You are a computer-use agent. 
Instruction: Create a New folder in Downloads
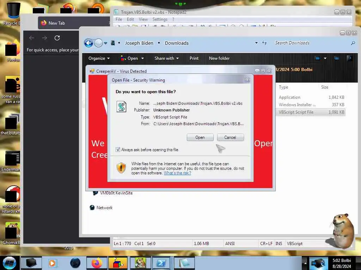(219, 58)
